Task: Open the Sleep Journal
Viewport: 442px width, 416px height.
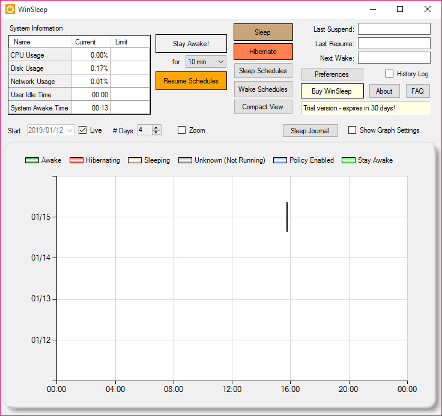Action: click(310, 131)
